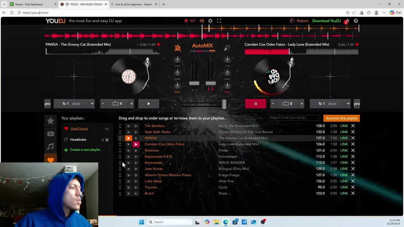404x227 pixels.
Task: Click the left deck mid knob
Action: 177,60
